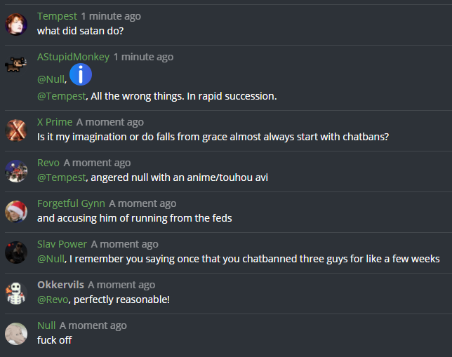452x357 pixels.
Task: Click Null's avatar image
Action: [16, 333]
